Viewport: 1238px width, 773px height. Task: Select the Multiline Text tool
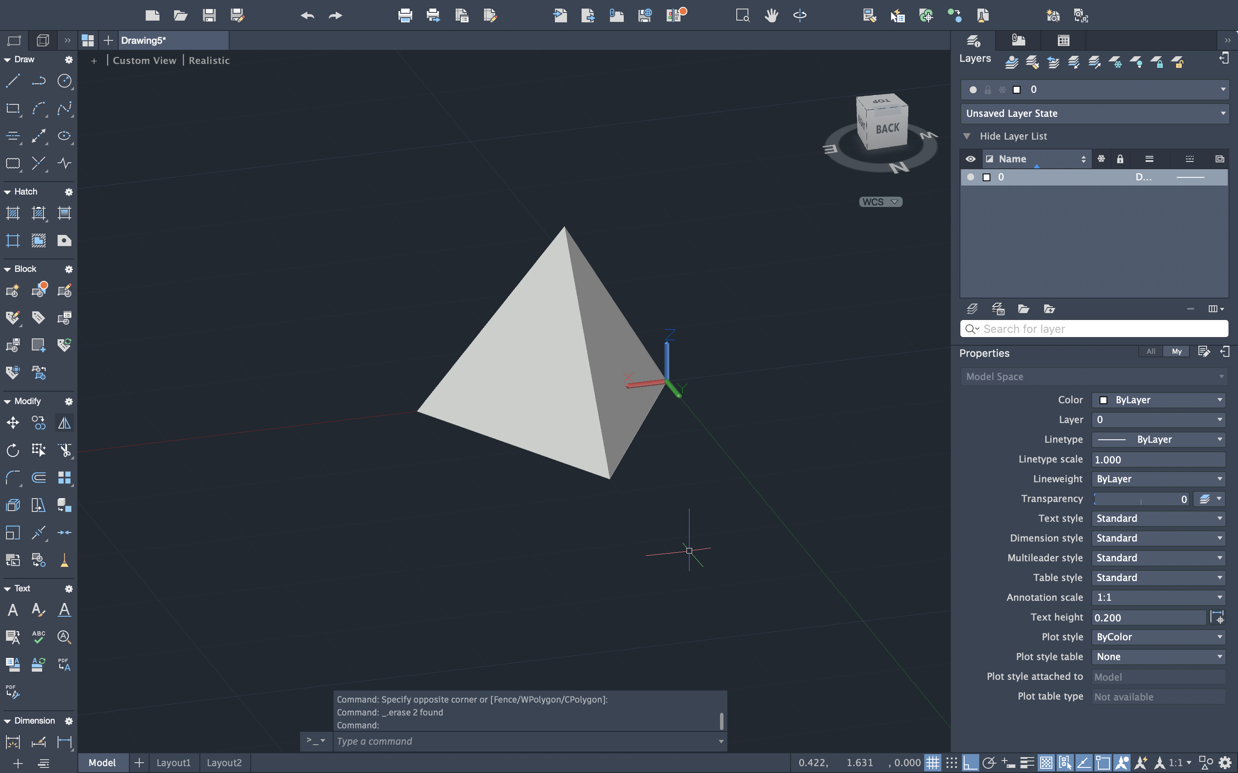pos(13,609)
